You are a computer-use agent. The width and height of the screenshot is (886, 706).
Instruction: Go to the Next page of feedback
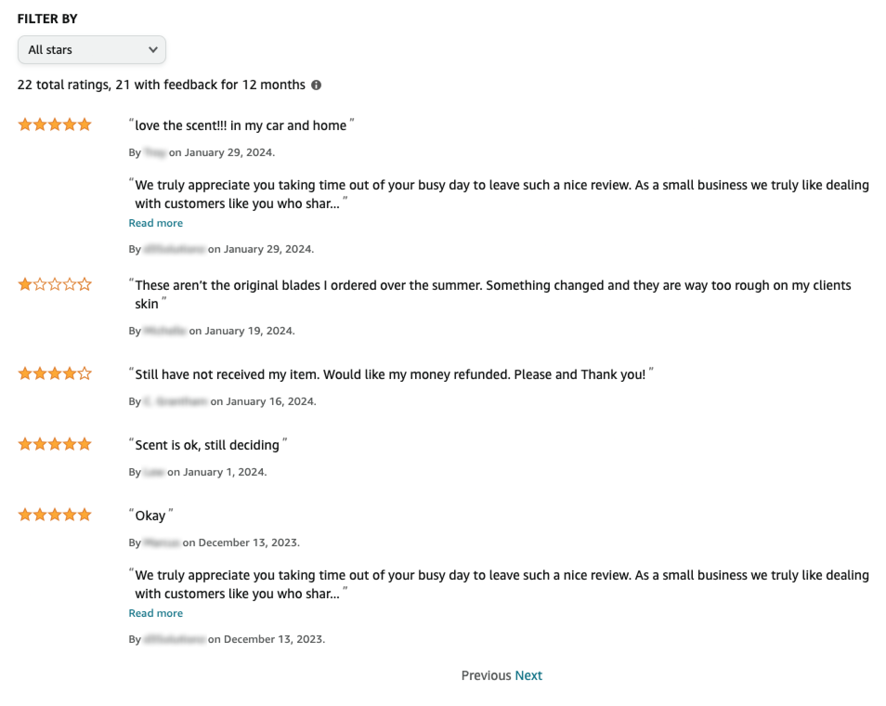(x=528, y=675)
